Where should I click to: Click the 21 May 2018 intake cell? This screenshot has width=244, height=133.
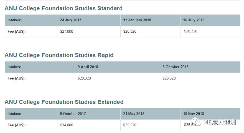pos(150,114)
